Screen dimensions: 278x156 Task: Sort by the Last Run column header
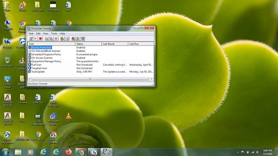[141, 44]
